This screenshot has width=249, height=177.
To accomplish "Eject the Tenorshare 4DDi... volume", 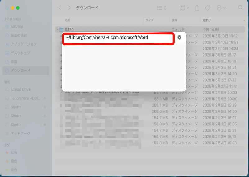I will 45,98.
